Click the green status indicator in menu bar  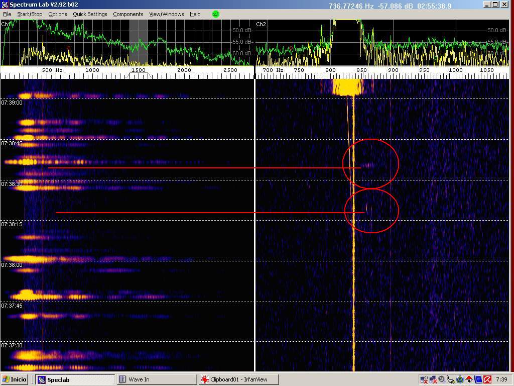(x=216, y=14)
